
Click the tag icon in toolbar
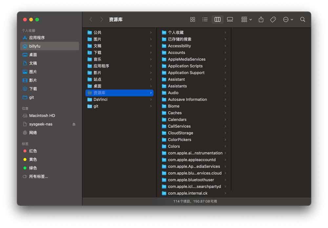coord(273,20)
